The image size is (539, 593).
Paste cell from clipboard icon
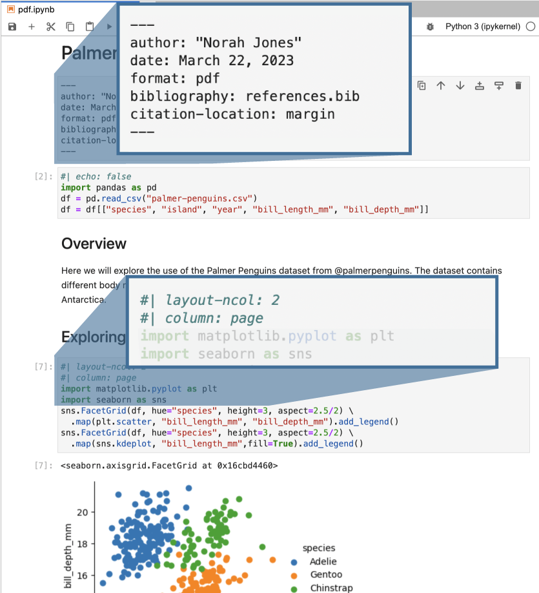tap(90, 26)
